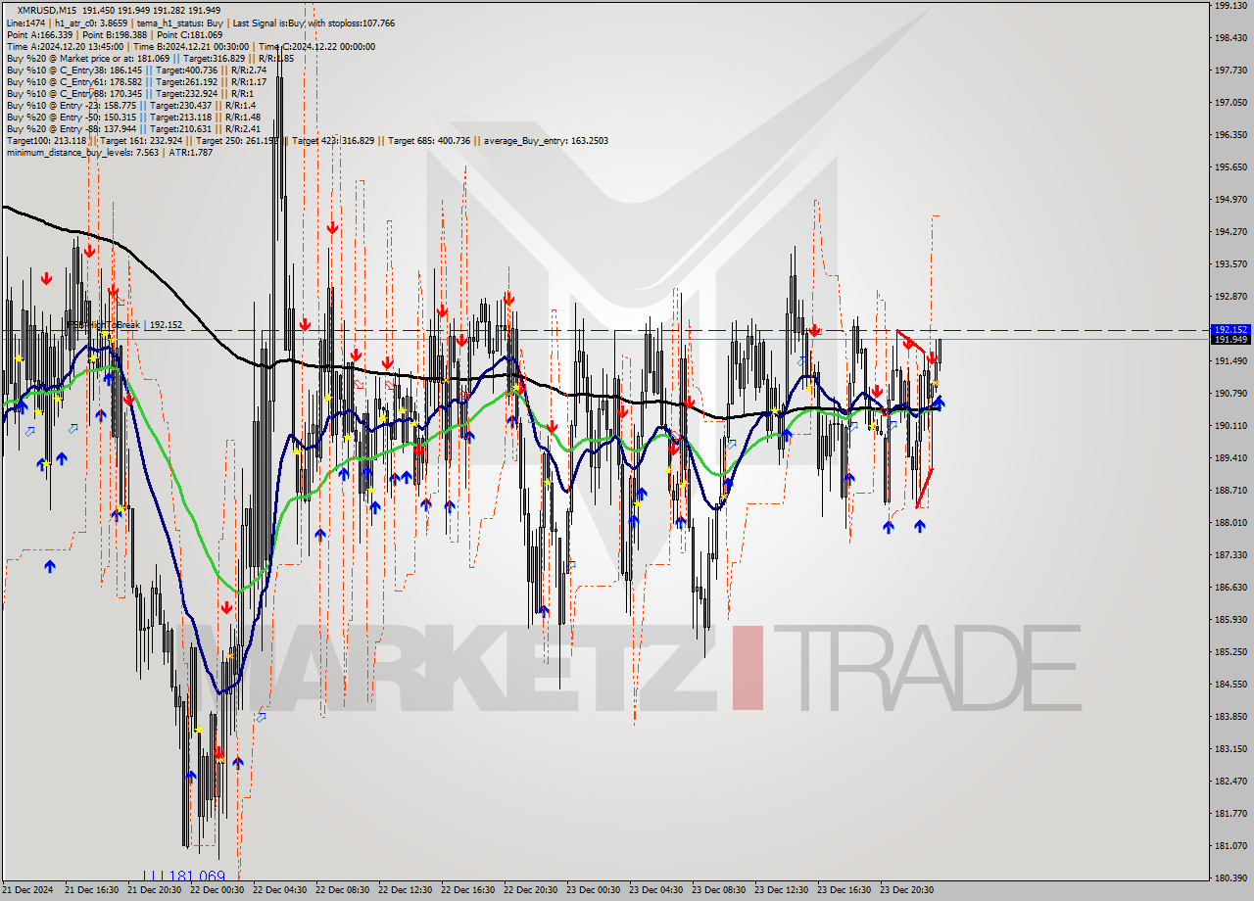Select the '23 Dec 00:30' time axis label
1254x901 pixels.
point(593,890)
